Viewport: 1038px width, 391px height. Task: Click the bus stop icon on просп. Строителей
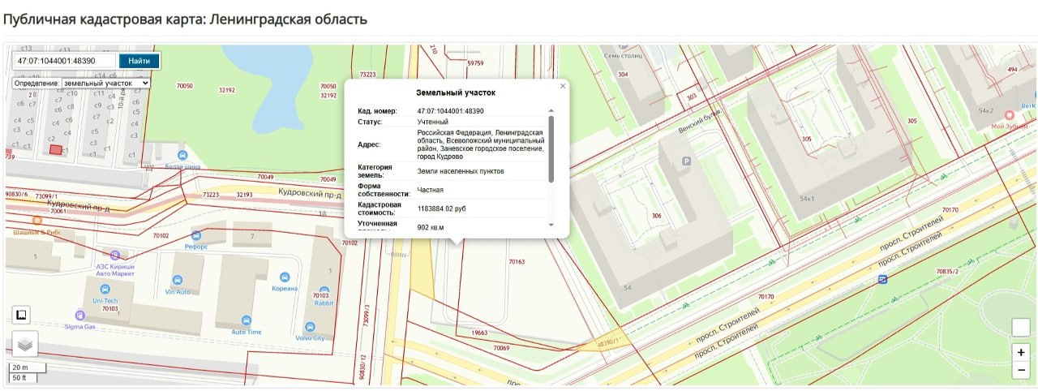(882, 279)
